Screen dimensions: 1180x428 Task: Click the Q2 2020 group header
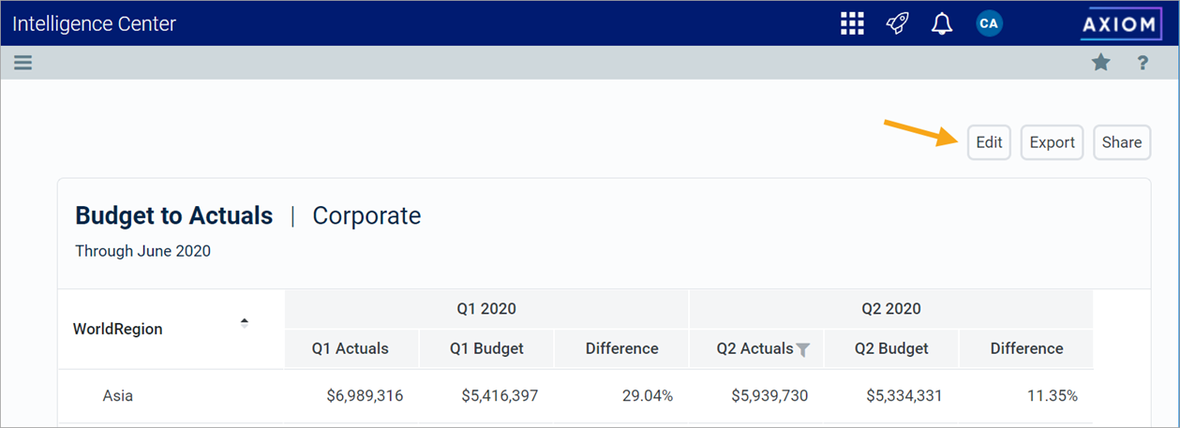click(x=890, y=308)
